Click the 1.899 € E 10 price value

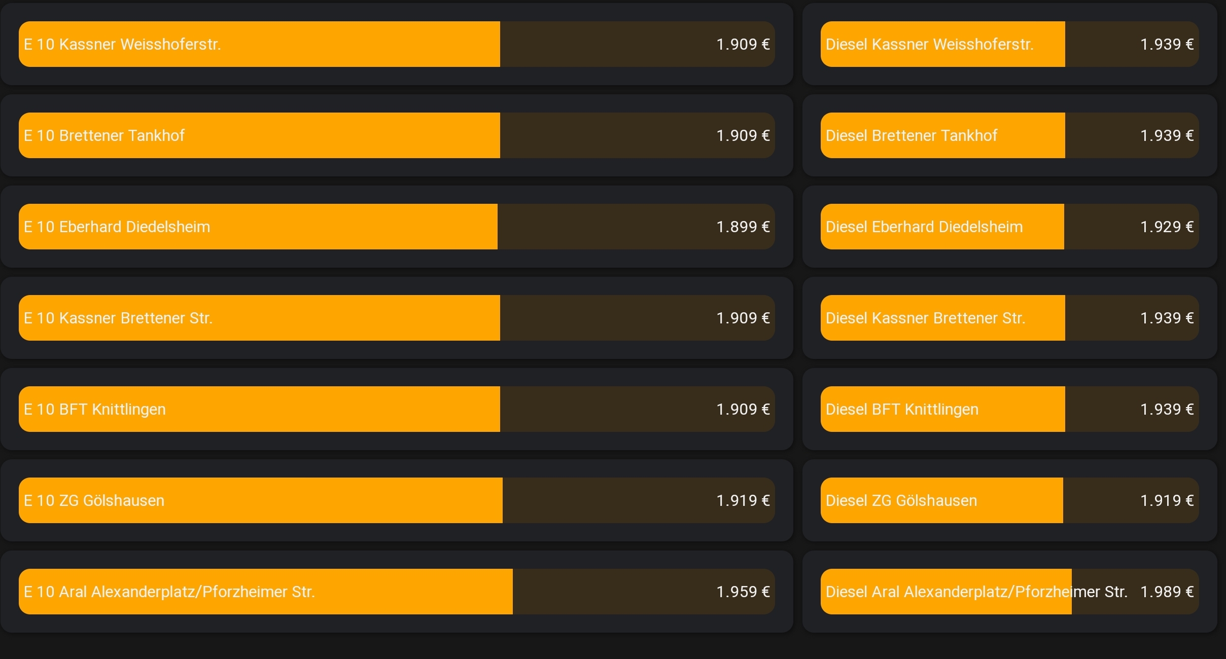pyautogui.click(x=743, y=227)
